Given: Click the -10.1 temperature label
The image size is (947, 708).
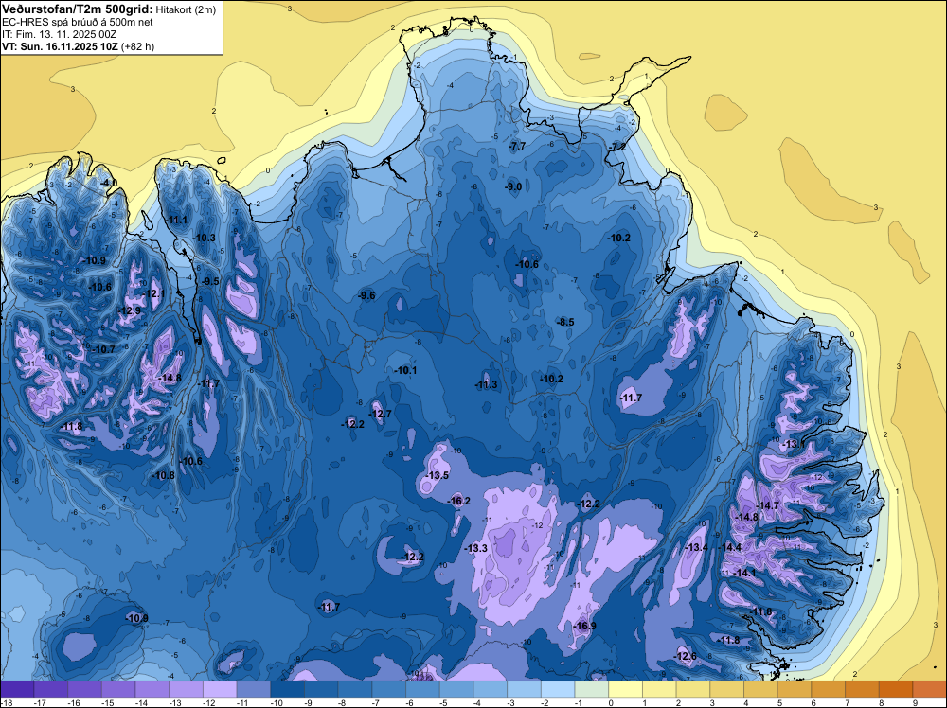Looking at the screenshot, I should pos(406,371).
